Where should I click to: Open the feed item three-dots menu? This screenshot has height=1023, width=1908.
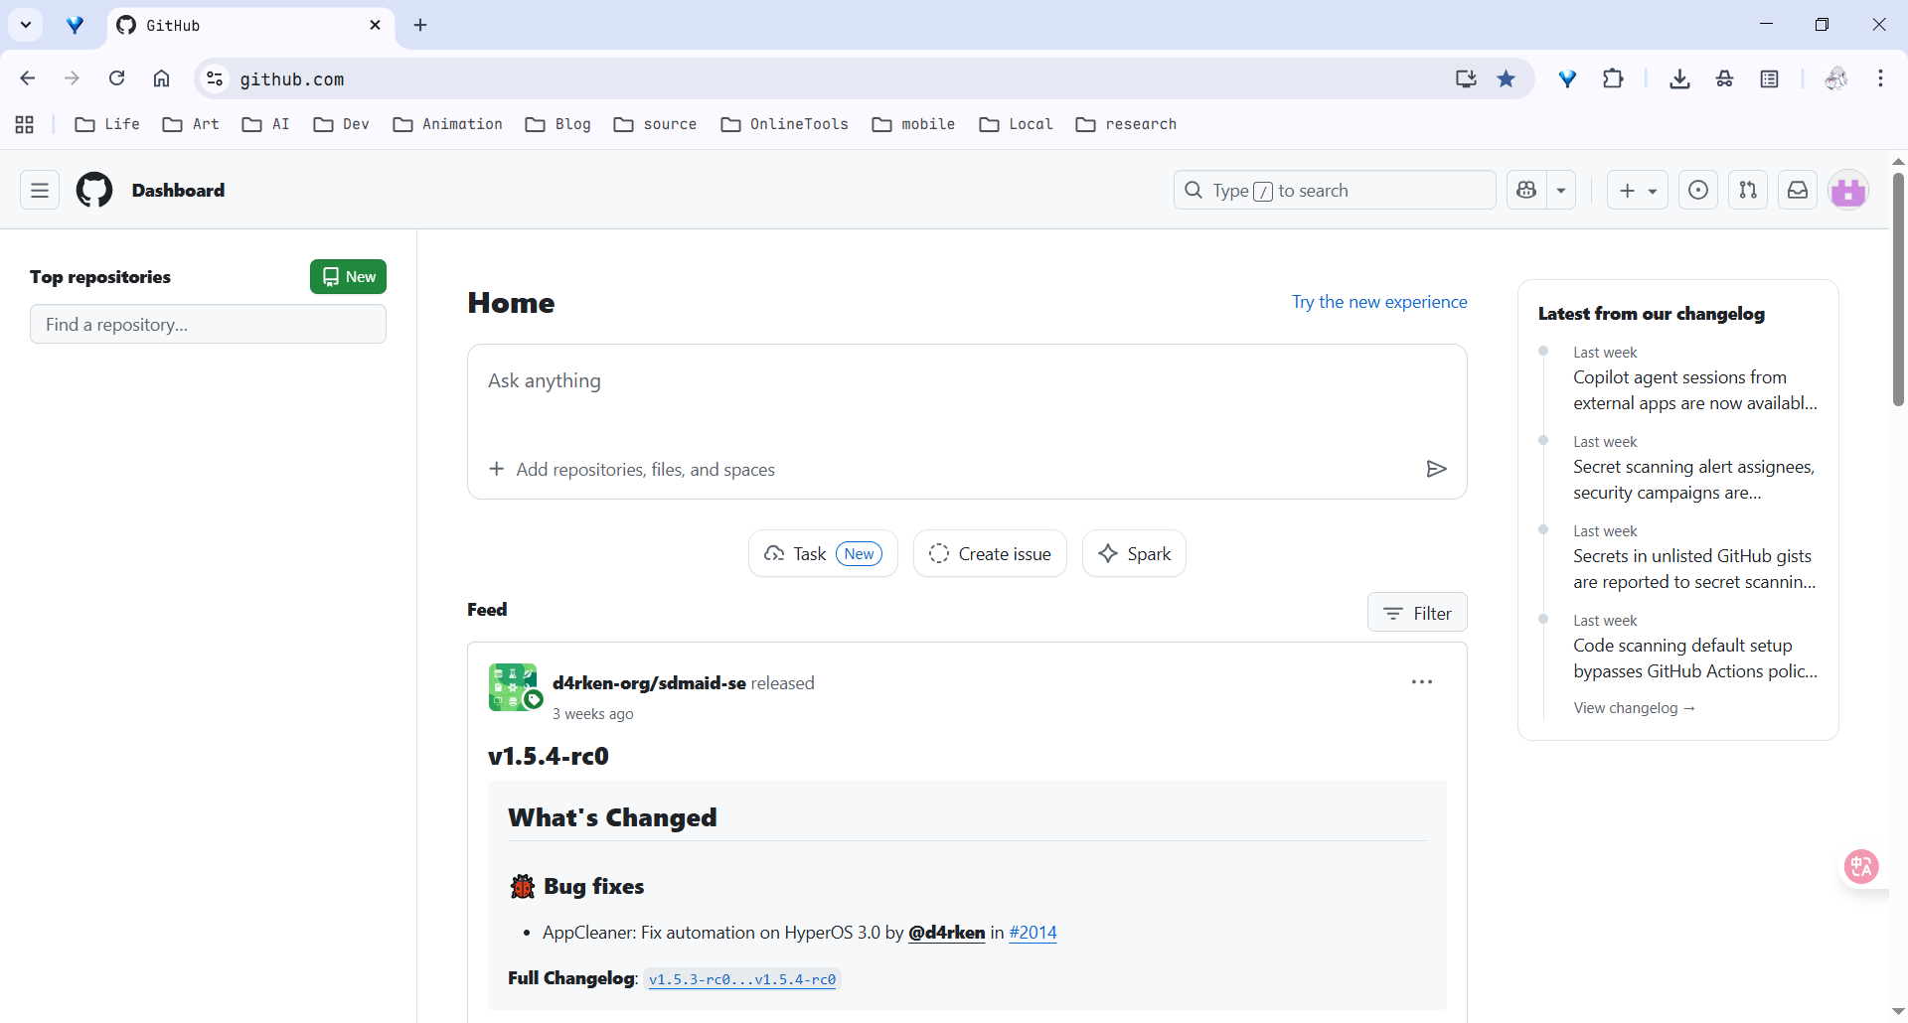(x=1422, y=682)
